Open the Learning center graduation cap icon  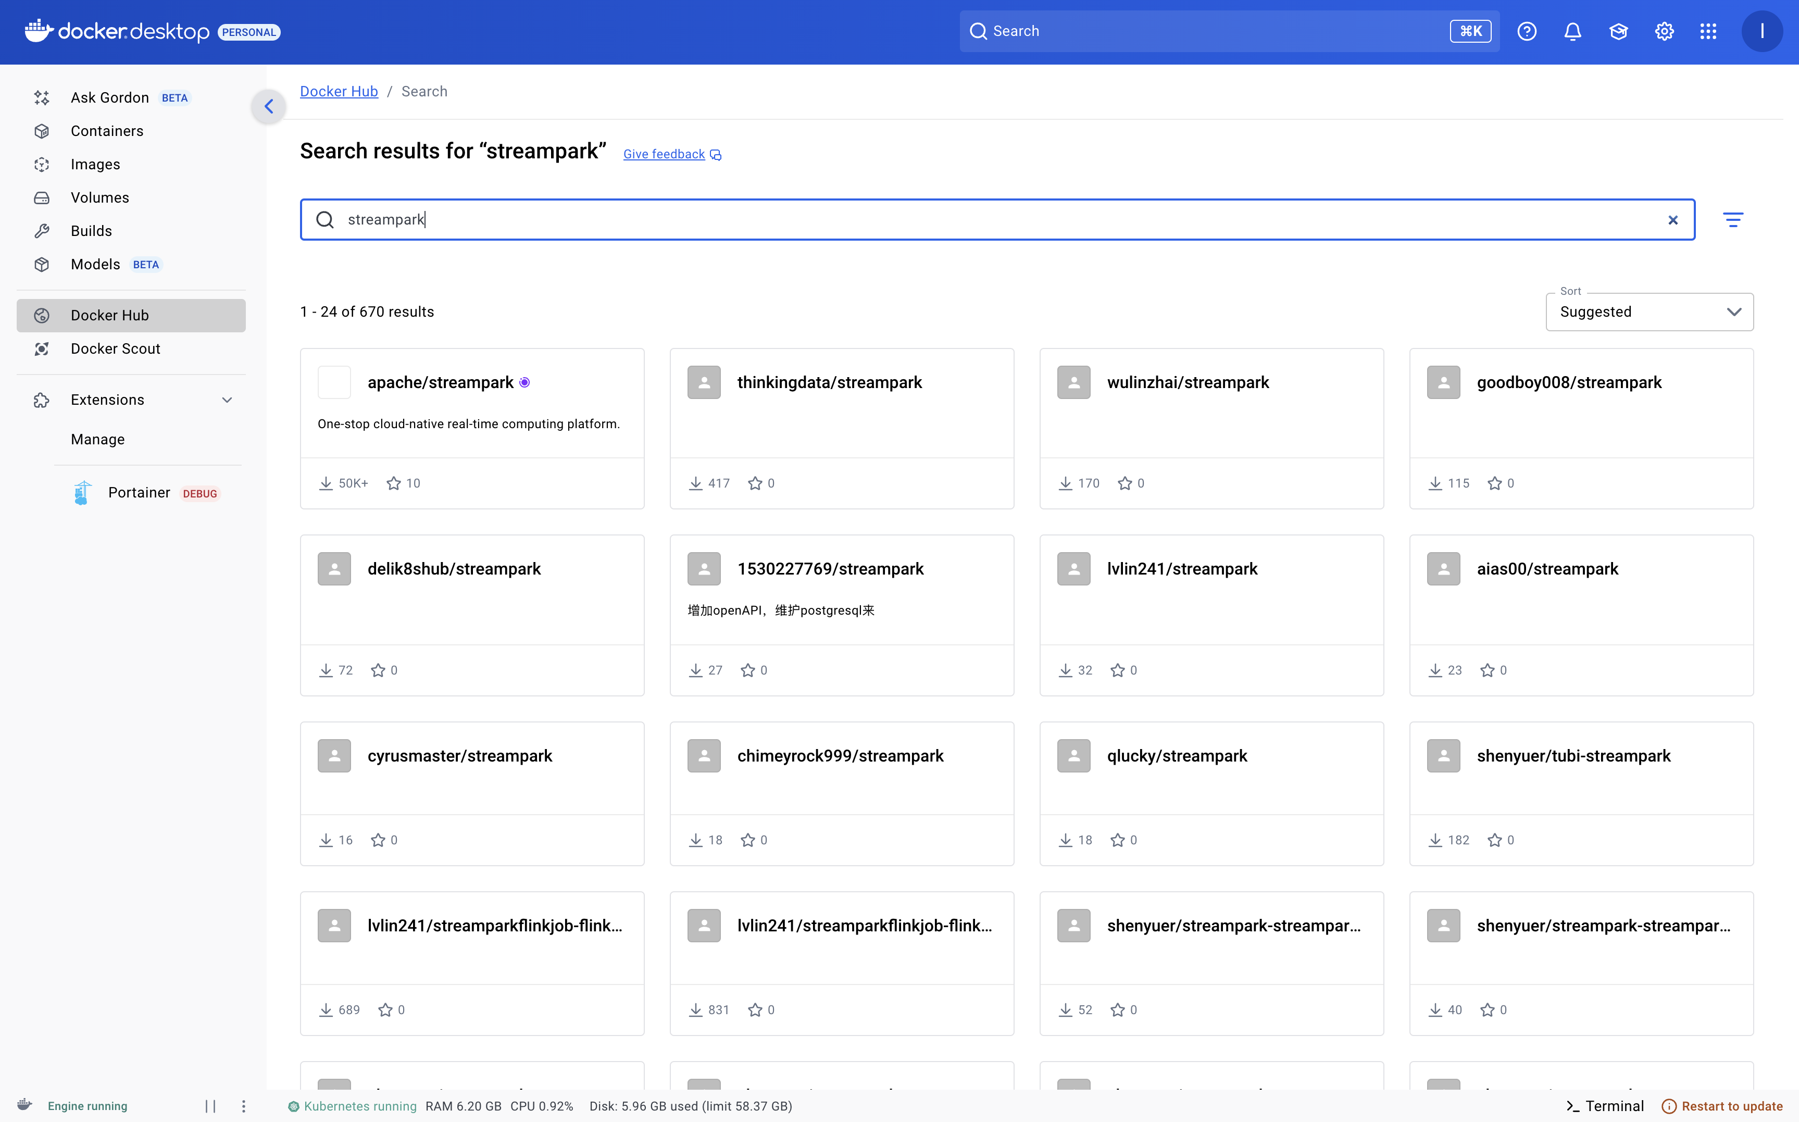tap(1618, 31)
